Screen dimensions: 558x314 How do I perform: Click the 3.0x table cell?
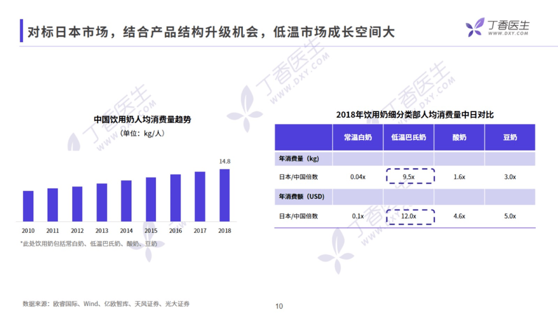coord(510,177)
